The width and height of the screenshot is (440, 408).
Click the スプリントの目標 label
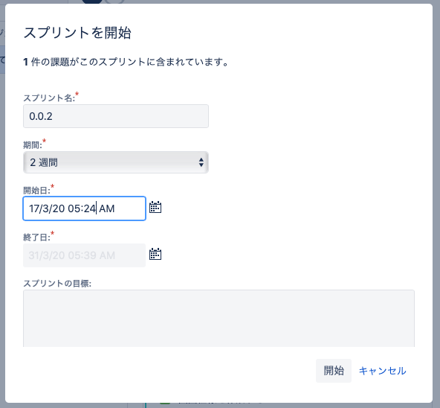point(57,284)
